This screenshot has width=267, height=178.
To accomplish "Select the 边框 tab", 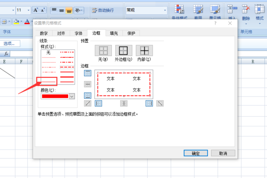I will point(97,33).
